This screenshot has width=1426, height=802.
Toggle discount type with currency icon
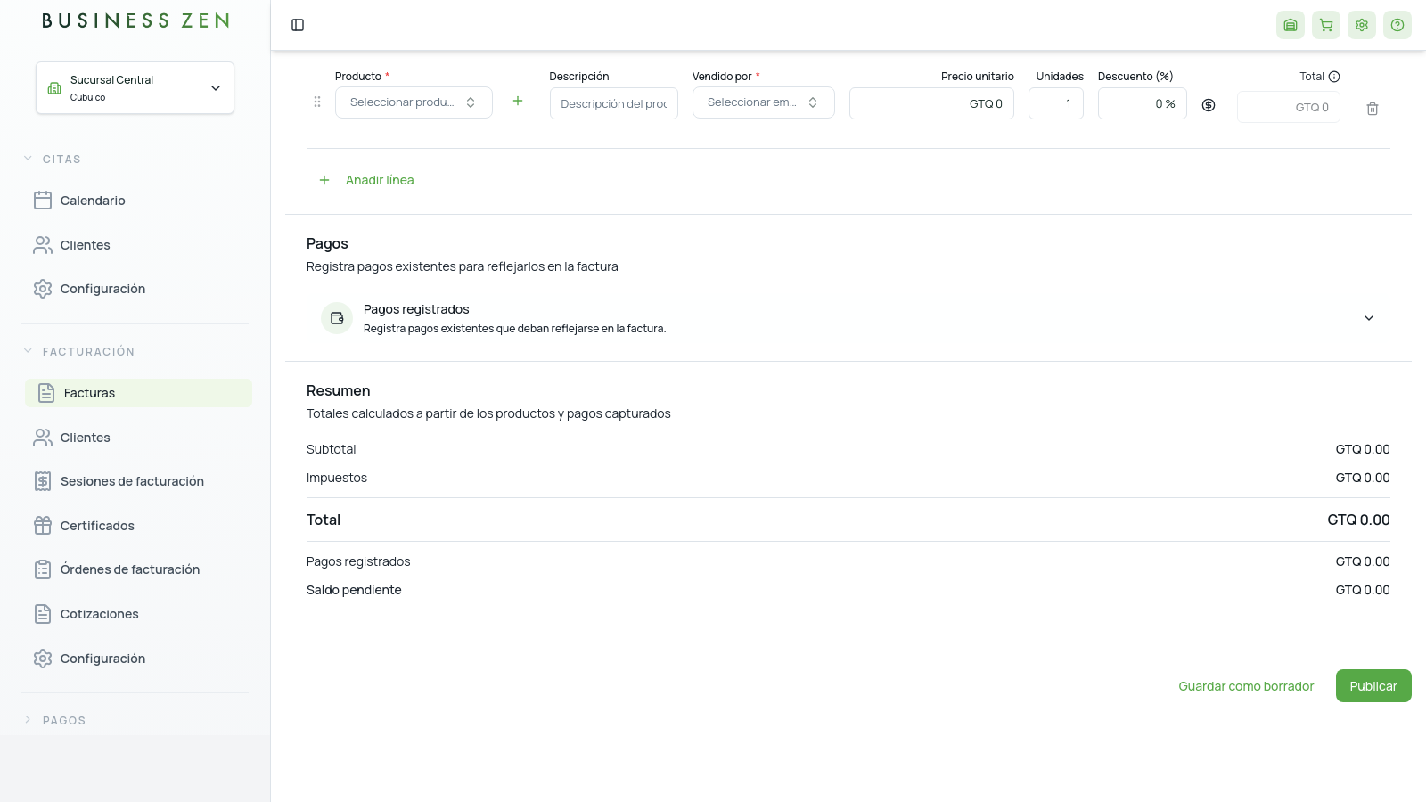(1209, 105)
